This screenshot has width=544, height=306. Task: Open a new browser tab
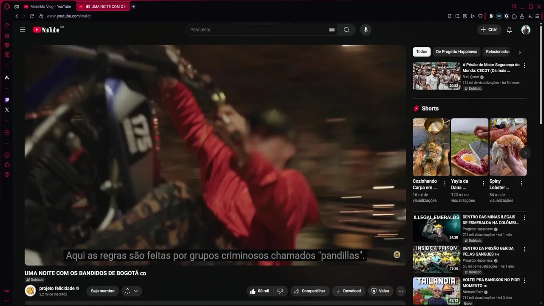pyautogui.click(x=133, y=7)
